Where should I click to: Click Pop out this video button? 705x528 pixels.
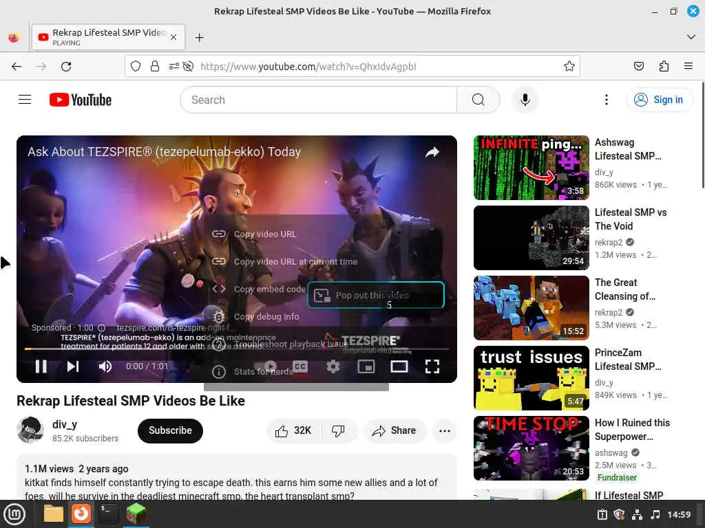click(376, 295)
